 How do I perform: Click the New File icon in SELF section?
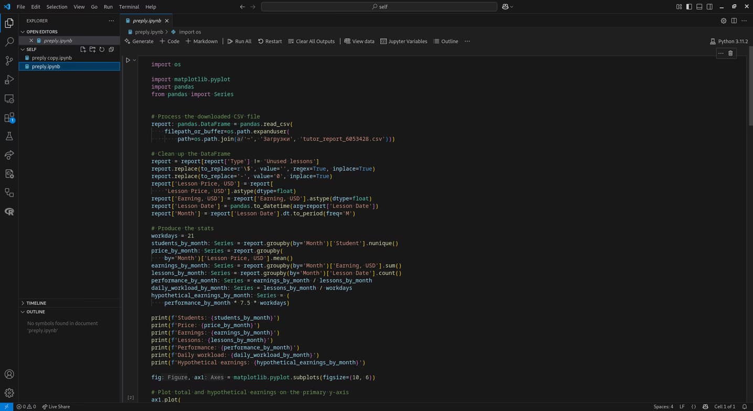[x=83, y=49]
